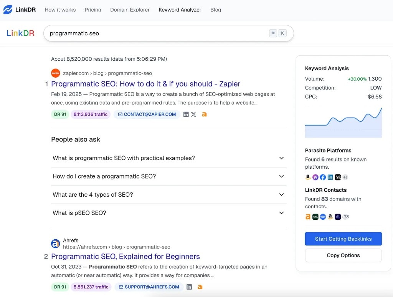Click the LinkedIn icon on the Ahrefs result
This screenshot has width=393, height=297.
click(189, 287)
